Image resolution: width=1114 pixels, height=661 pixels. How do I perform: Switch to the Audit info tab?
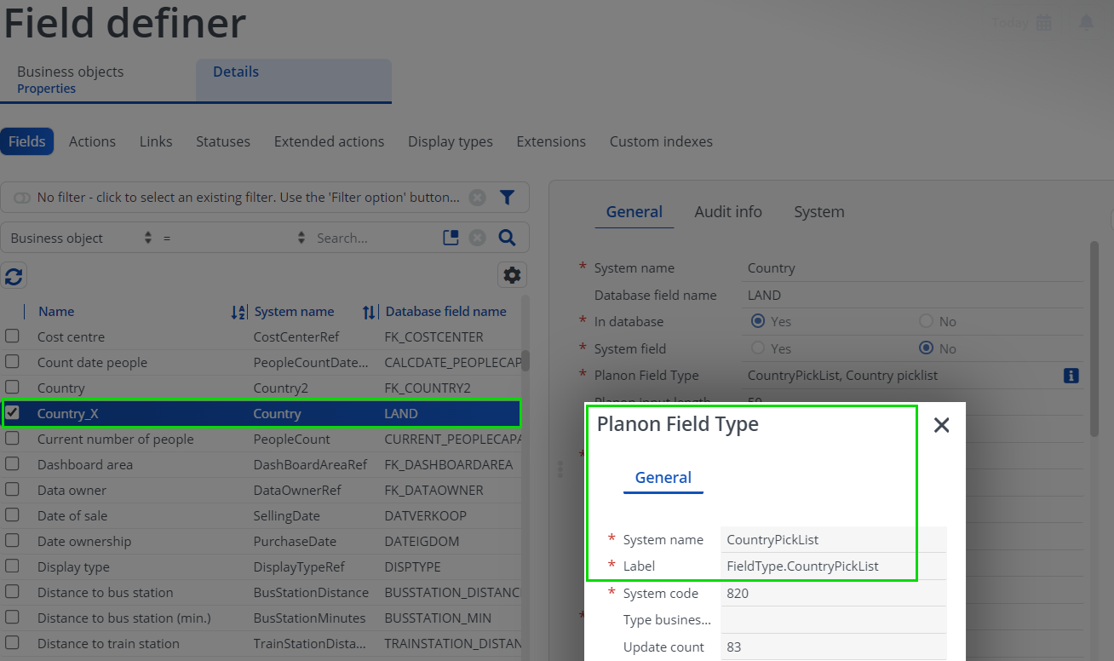tap(728, 212)
